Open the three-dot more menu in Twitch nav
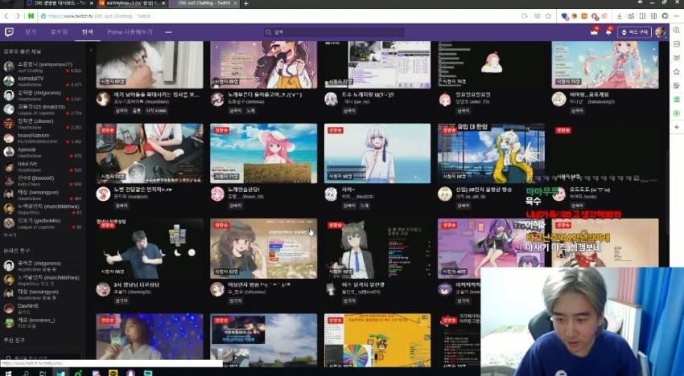Viewport: 684px width, 376px height. click(x=168, y=32)
